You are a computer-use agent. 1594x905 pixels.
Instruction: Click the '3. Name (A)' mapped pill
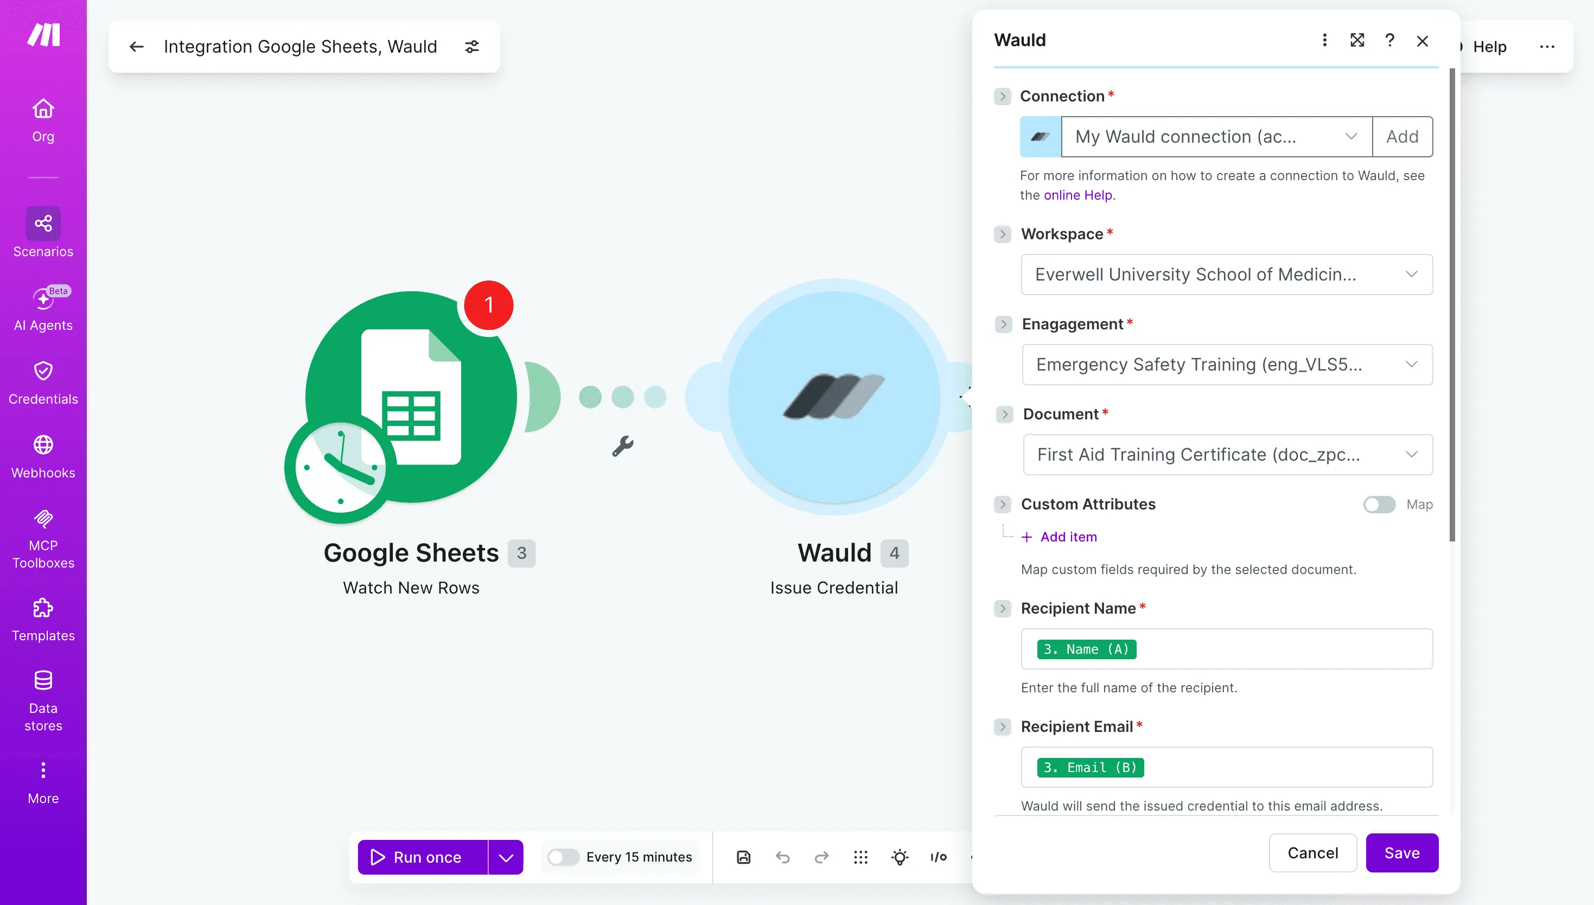[x=1086, y=649]
